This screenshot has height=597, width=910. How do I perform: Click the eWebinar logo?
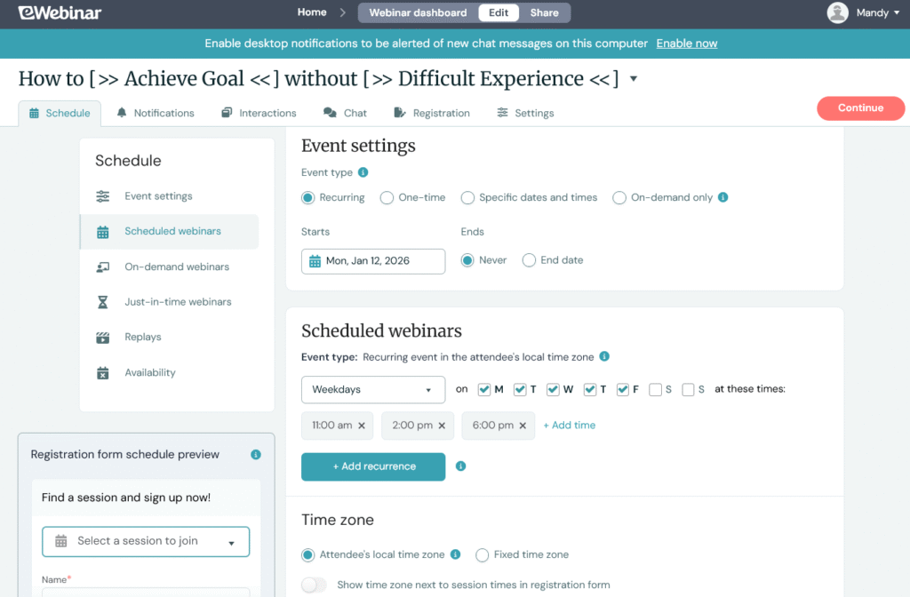tap(59, 12)
